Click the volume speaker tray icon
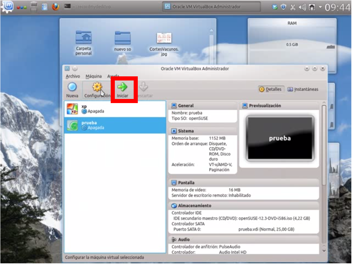Screen dimensions: 352x264 pyautogui.click(x=302, y=8)
